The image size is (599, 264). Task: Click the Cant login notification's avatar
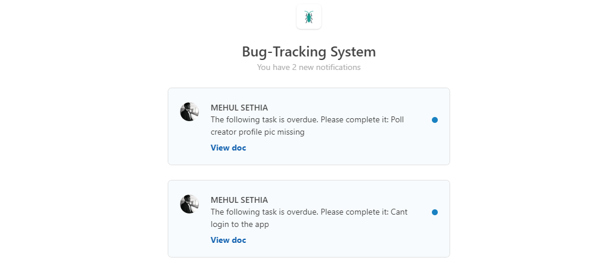click(x=189, y=204)
